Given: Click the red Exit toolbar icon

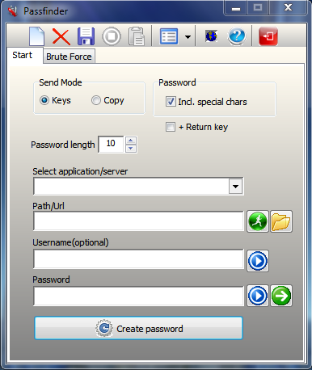Looking at the screenshot, I should coord(268,36).
